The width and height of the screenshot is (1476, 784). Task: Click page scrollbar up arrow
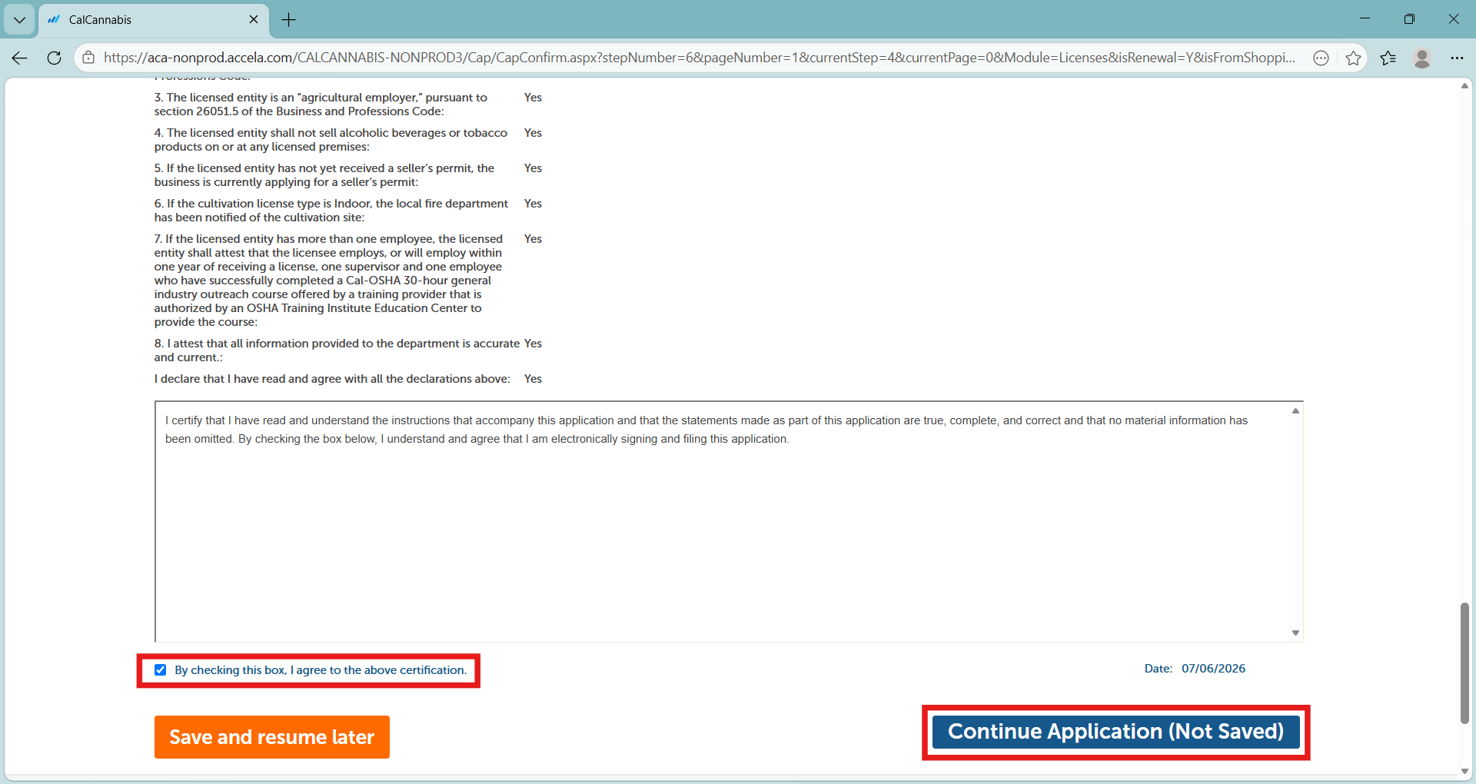[1464, 85]
